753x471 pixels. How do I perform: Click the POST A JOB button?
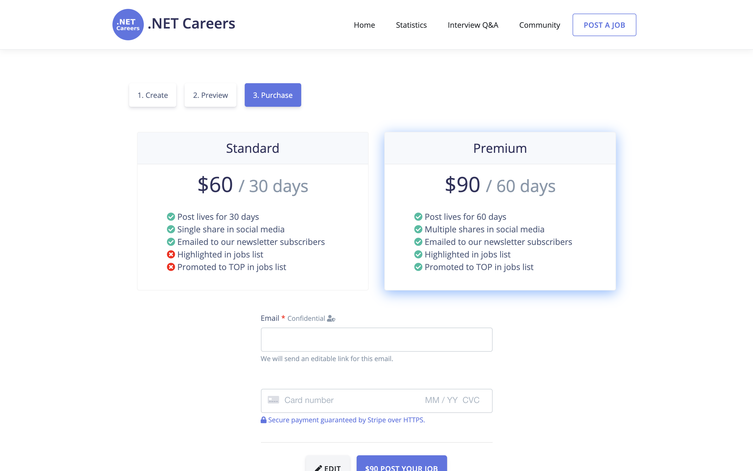click(x=604, y=25)
